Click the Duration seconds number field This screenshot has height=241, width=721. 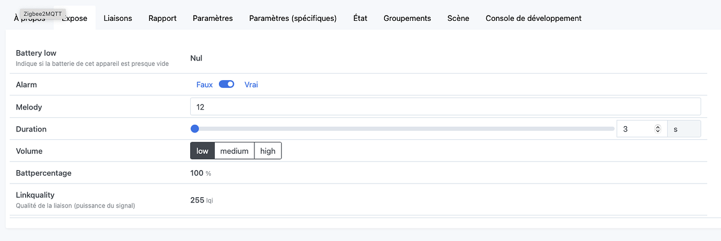pos(642,129)
